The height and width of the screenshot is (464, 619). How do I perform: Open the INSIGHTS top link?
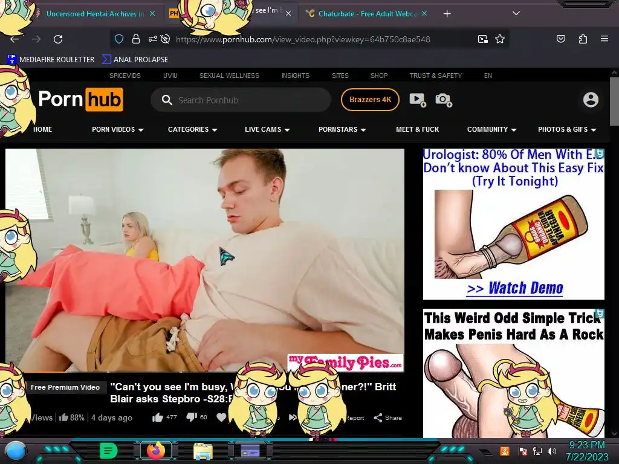tap(295, 76)
